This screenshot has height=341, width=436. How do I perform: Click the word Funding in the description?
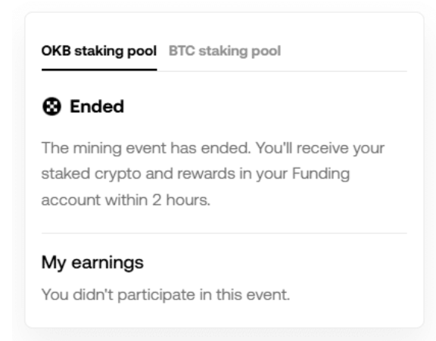tap(321, 174)
